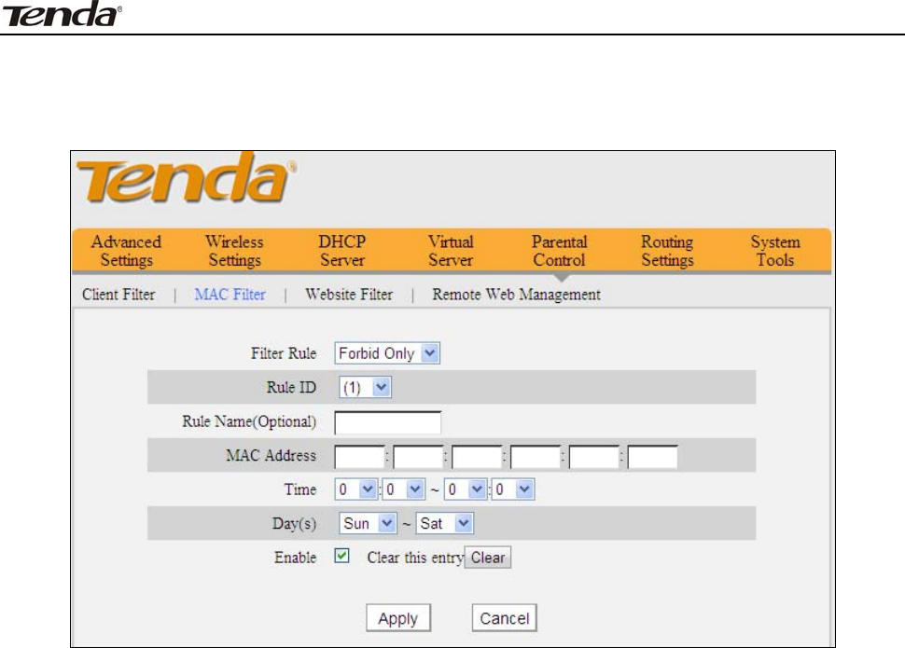Viewport: 905px width, 648px height.
Task: Click the first MAC Address octet field
Action: coord(359,457)
